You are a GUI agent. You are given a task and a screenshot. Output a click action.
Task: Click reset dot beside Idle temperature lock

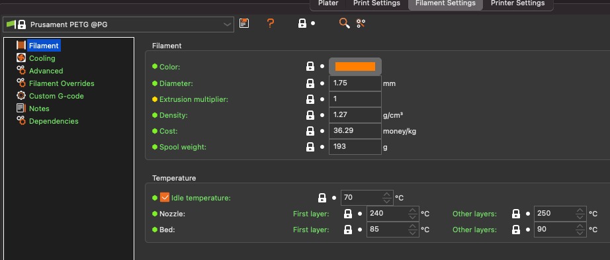(x=334, y=198)
